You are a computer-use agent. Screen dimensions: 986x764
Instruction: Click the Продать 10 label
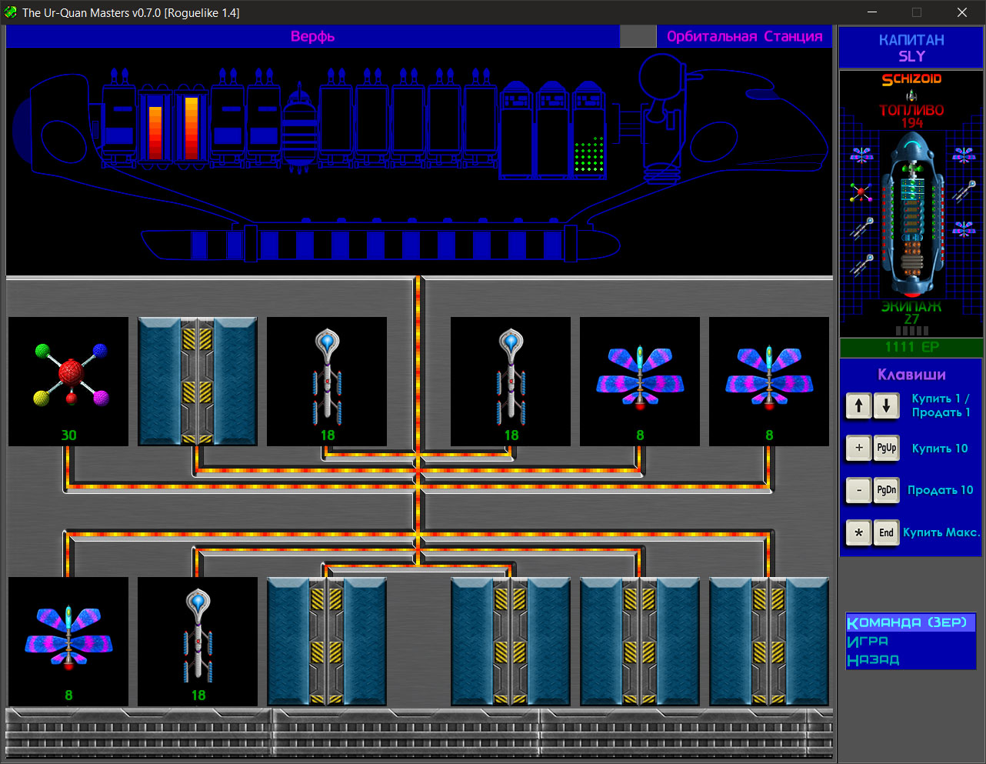940,490
